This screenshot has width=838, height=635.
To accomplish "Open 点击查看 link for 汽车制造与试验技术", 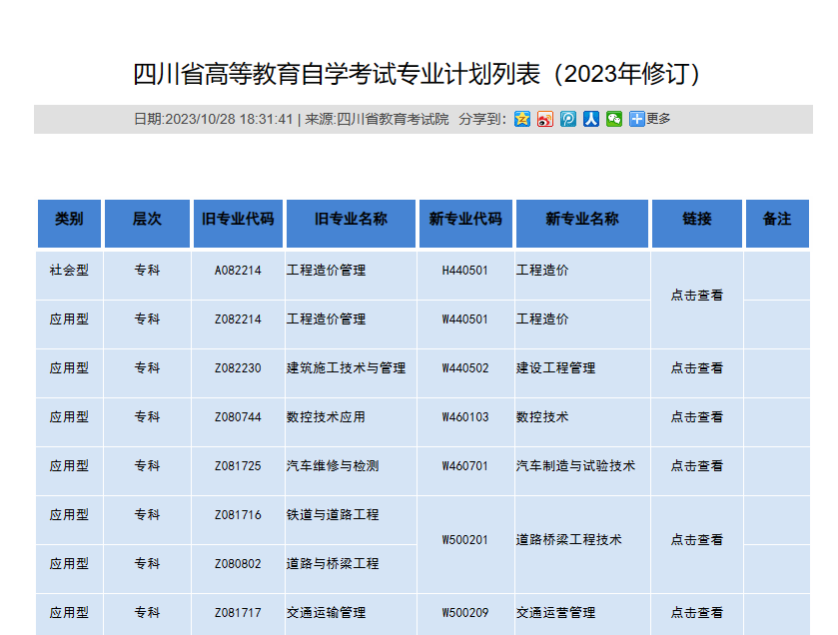I will click(696, 465).
